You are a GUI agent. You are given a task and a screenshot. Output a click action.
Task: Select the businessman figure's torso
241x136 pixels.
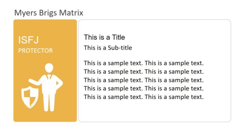click(49, 84)
